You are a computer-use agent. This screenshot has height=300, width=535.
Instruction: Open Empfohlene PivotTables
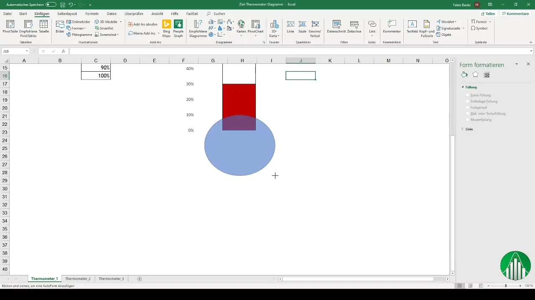pyautogui.click(x=28, y=28)
